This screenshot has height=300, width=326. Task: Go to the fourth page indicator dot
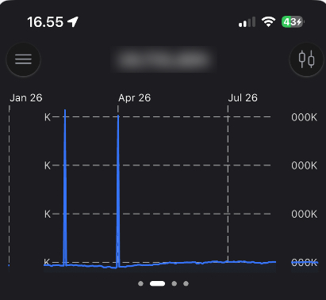coord(186,283)
